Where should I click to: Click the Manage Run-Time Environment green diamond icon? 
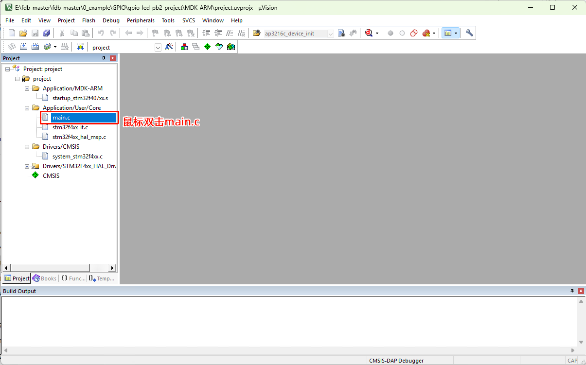(207, 47)
